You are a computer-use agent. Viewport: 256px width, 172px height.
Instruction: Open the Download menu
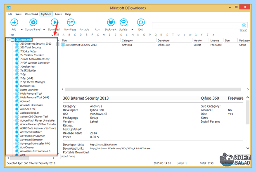(x=31, y=14)
